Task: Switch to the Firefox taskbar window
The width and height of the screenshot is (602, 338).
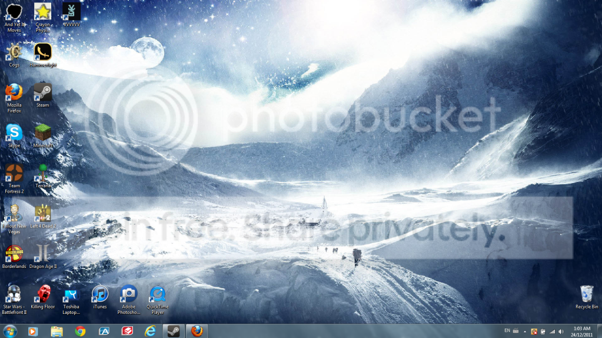Action: [197, 331]
